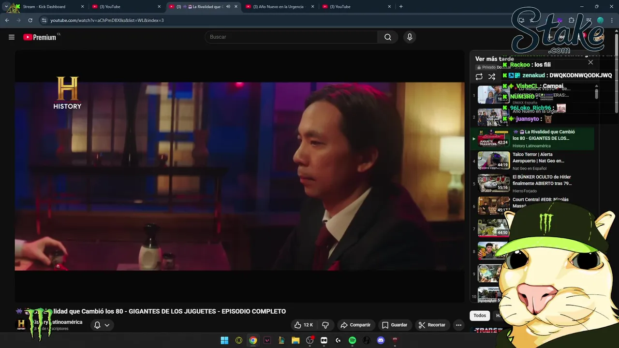Open History Latinoamérica channel name link
The image size is (619, 348).
[57, 322]
